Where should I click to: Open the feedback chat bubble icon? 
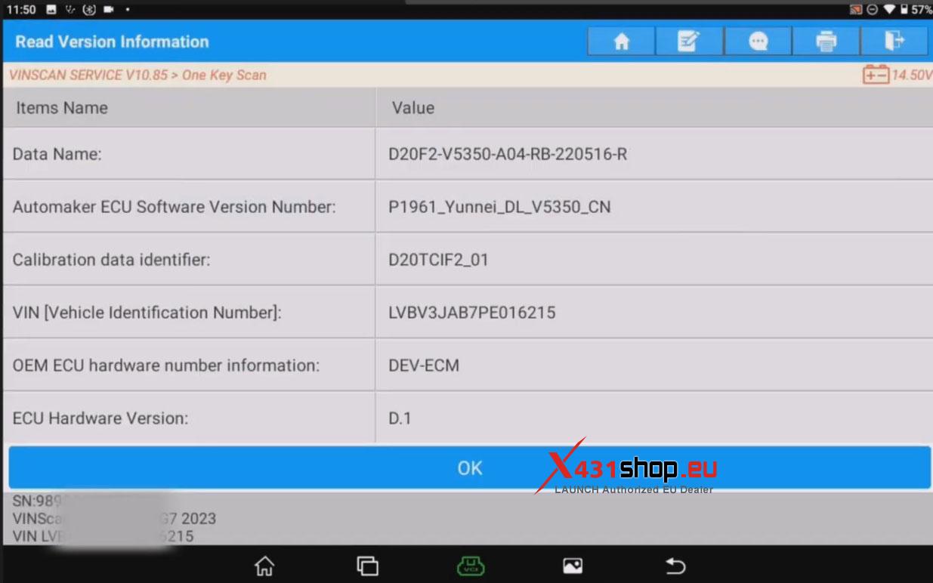pos(758,42)
